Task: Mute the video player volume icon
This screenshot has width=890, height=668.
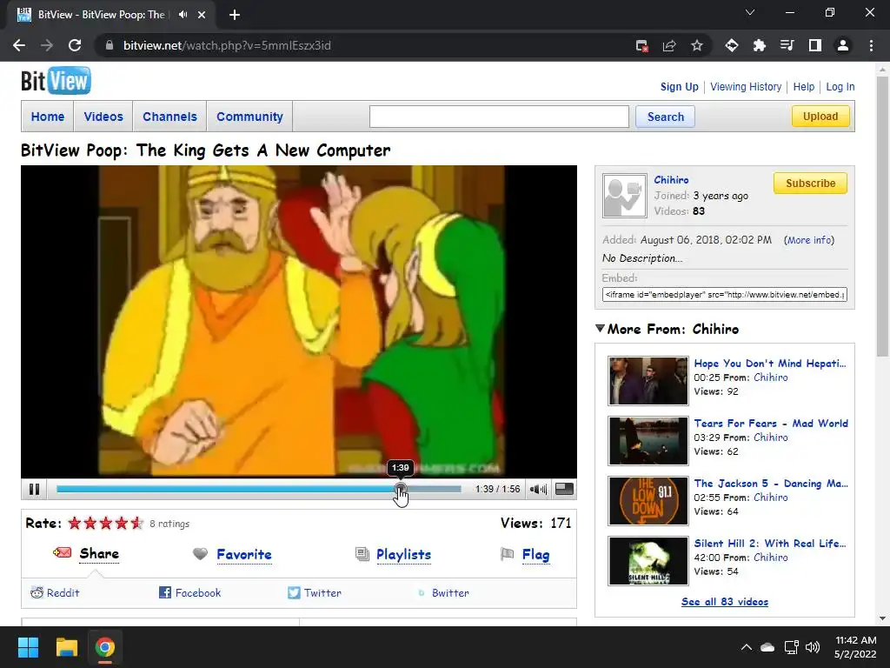Action: [537, 489]
